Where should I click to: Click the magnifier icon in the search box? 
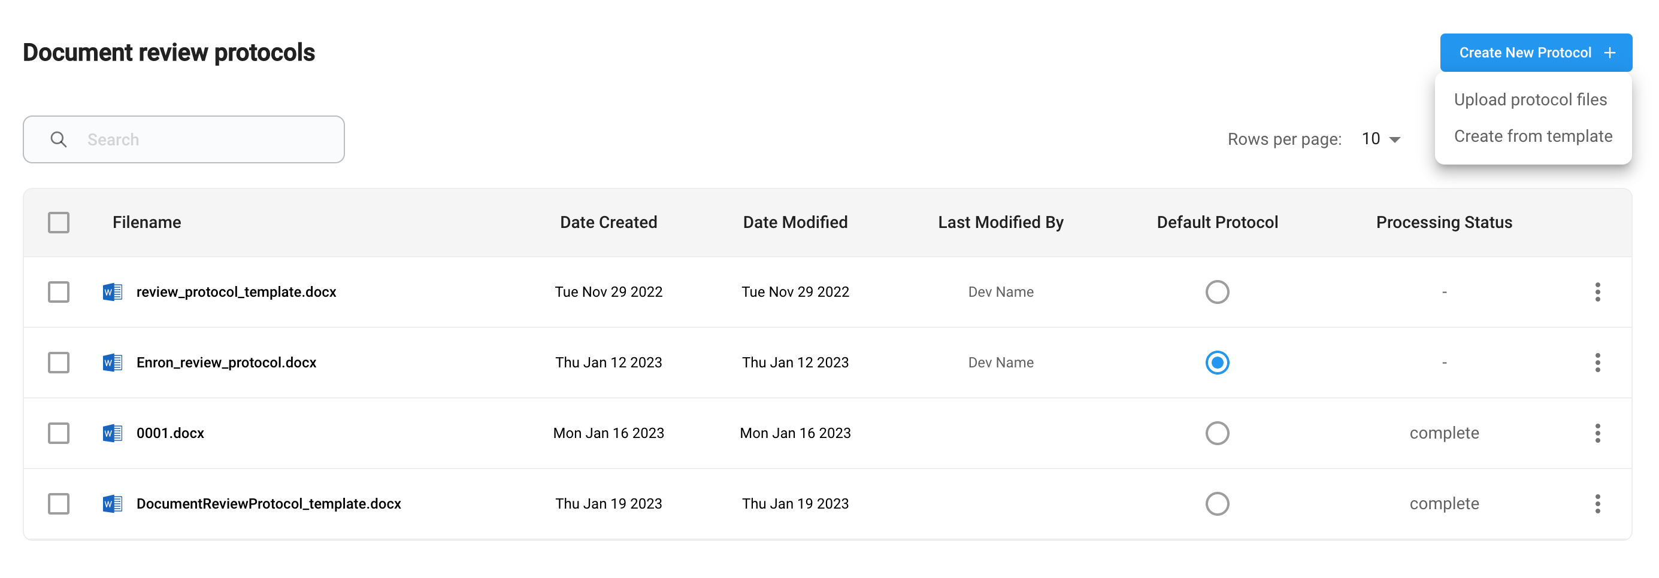click(59, 139)
